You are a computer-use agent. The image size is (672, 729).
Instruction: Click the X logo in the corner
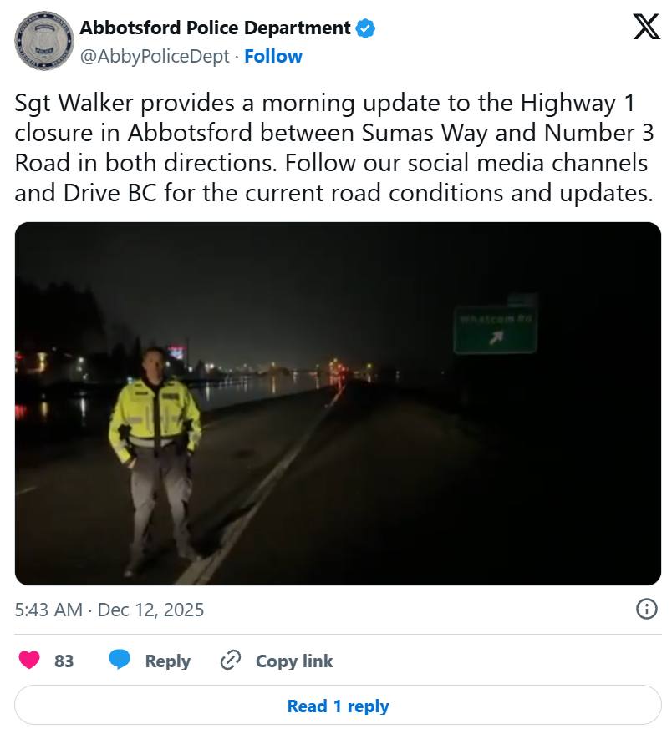pos(646,27)
